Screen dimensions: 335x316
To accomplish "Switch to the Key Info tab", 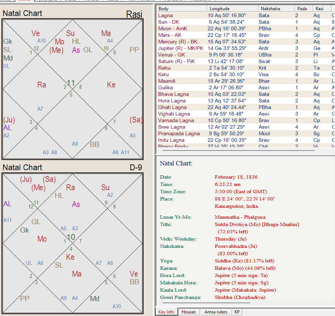I will tap(167, 312).
